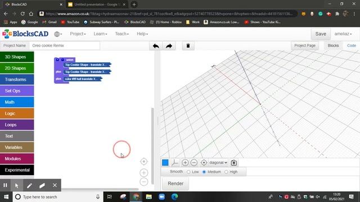Click the workspace vertical scrollbar
Viewport: 360px width, 202px height.
(152, 146)
